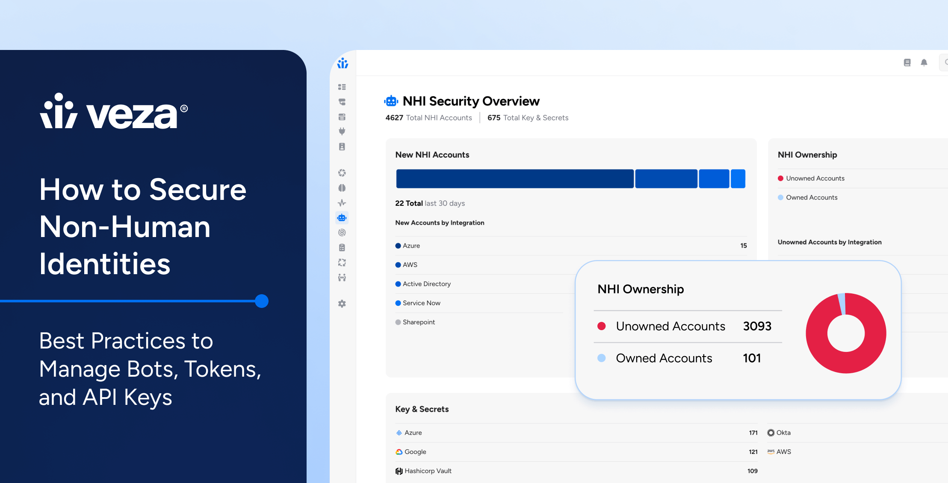This screenshot has height=483, width=948.
Task: Click the Veza logo in the sidebar
Action: click(343, 64)
